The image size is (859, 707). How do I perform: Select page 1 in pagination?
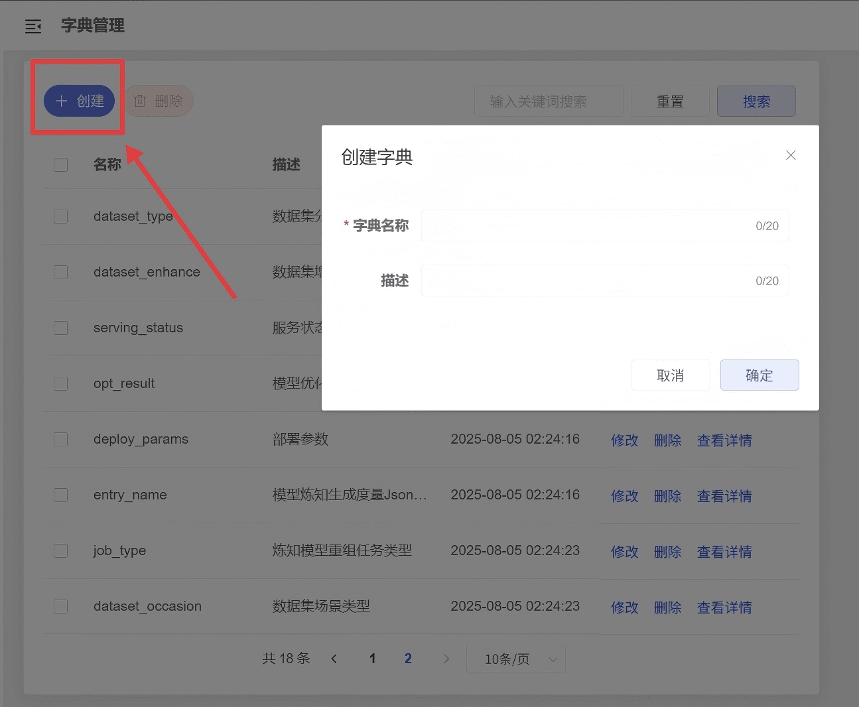372,659
